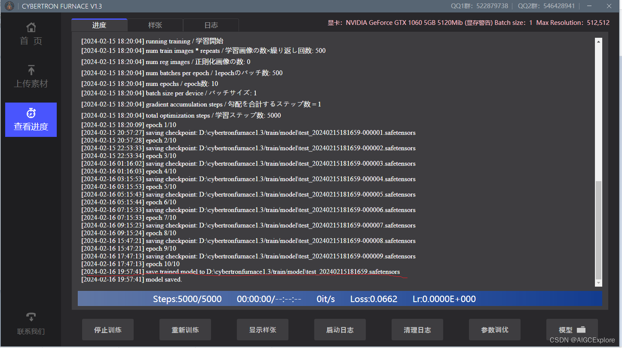The height and width of the screenshot is (348, 622).
Task: Click the 'gradient accumulation steps' log line
Action: 201,104
